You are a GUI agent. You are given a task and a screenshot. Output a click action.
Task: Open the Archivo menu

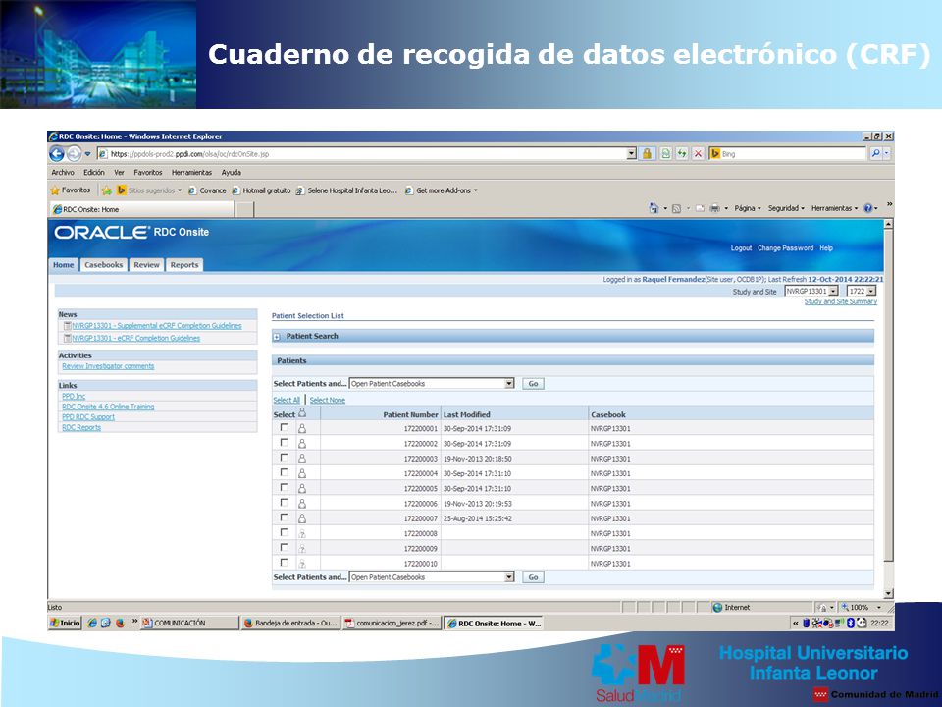(x=63, y=173)
